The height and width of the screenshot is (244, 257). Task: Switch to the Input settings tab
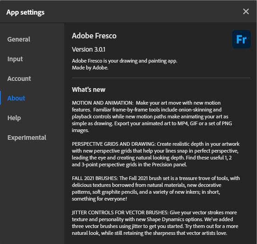(x=15, y=59)
